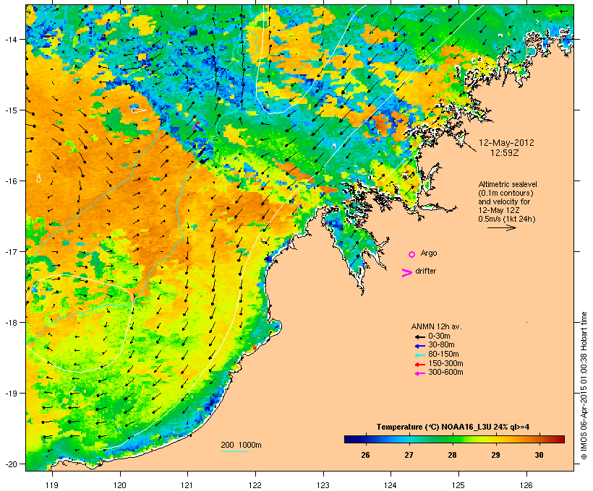Click the magenta 300-600m legend arrow
593x491 pixels.
click(419, 373)
